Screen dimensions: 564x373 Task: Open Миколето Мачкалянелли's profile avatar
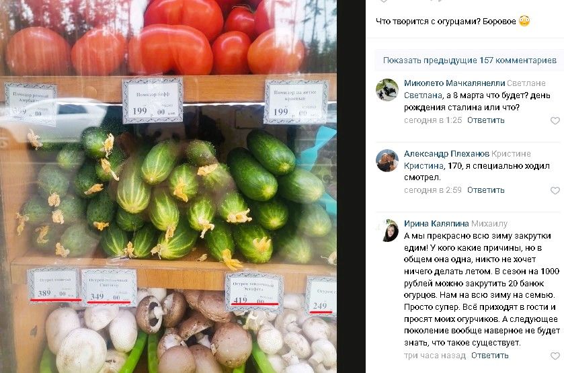[387, 90]
